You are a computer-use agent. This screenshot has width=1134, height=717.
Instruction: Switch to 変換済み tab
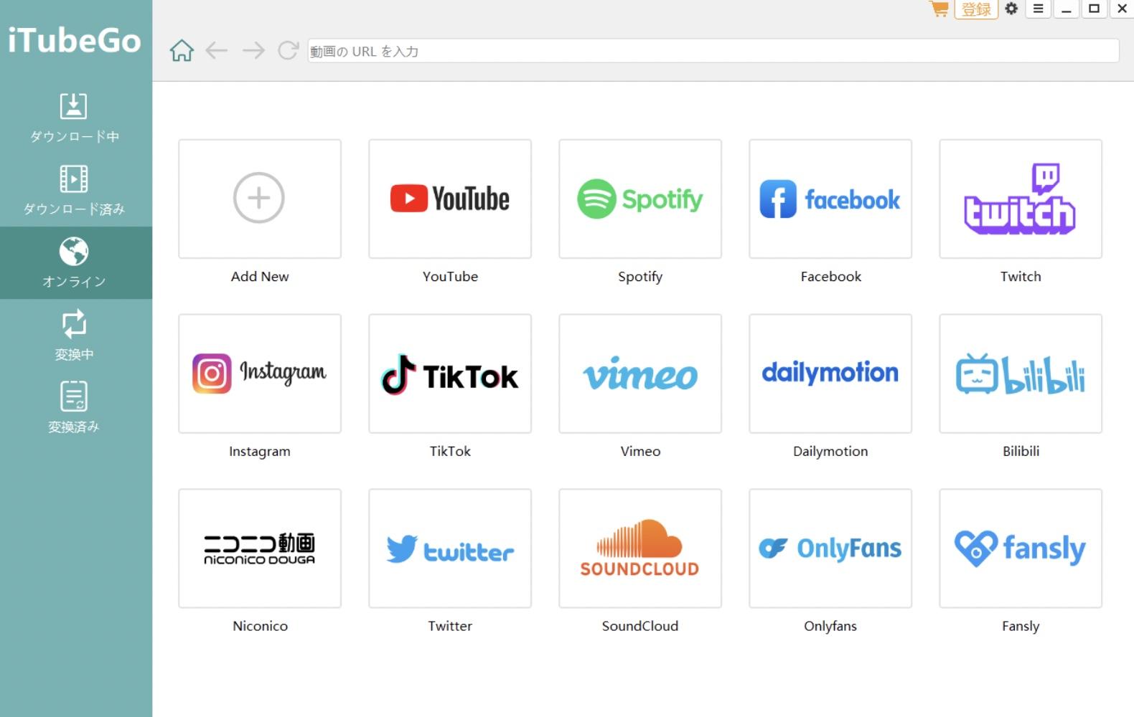tap(74, 407)
